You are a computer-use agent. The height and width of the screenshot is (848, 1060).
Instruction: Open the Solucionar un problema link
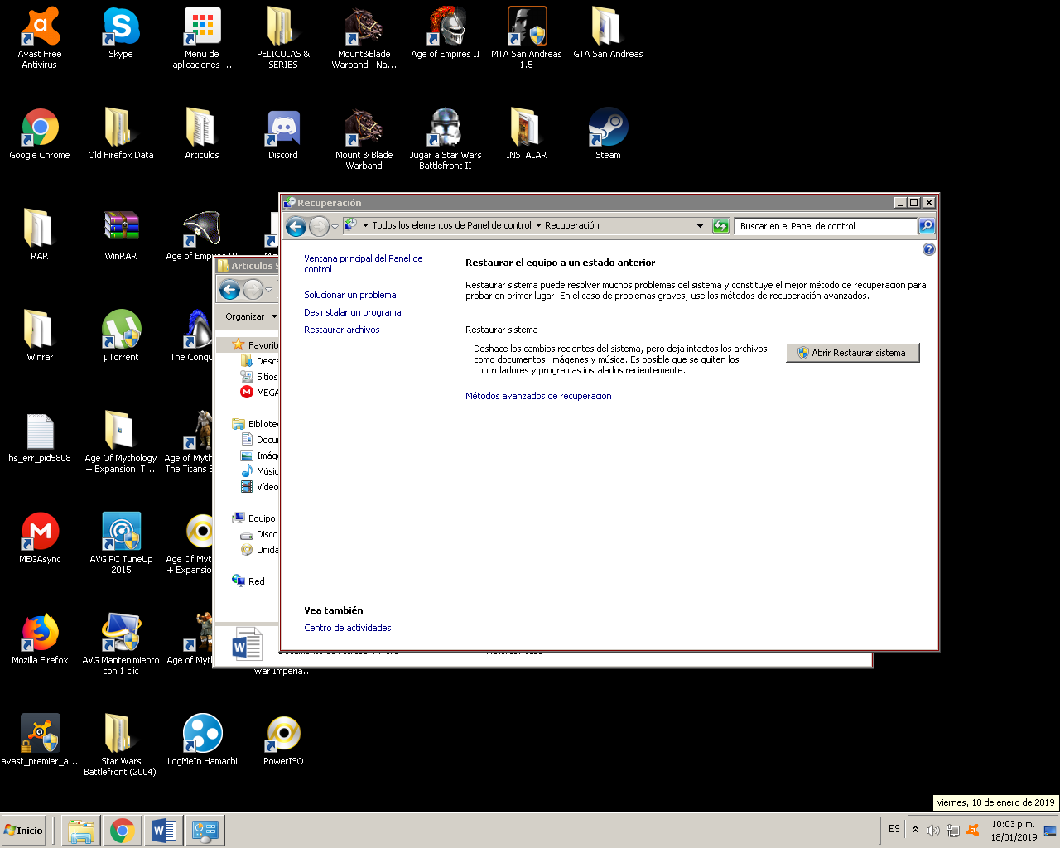point(349,295)
